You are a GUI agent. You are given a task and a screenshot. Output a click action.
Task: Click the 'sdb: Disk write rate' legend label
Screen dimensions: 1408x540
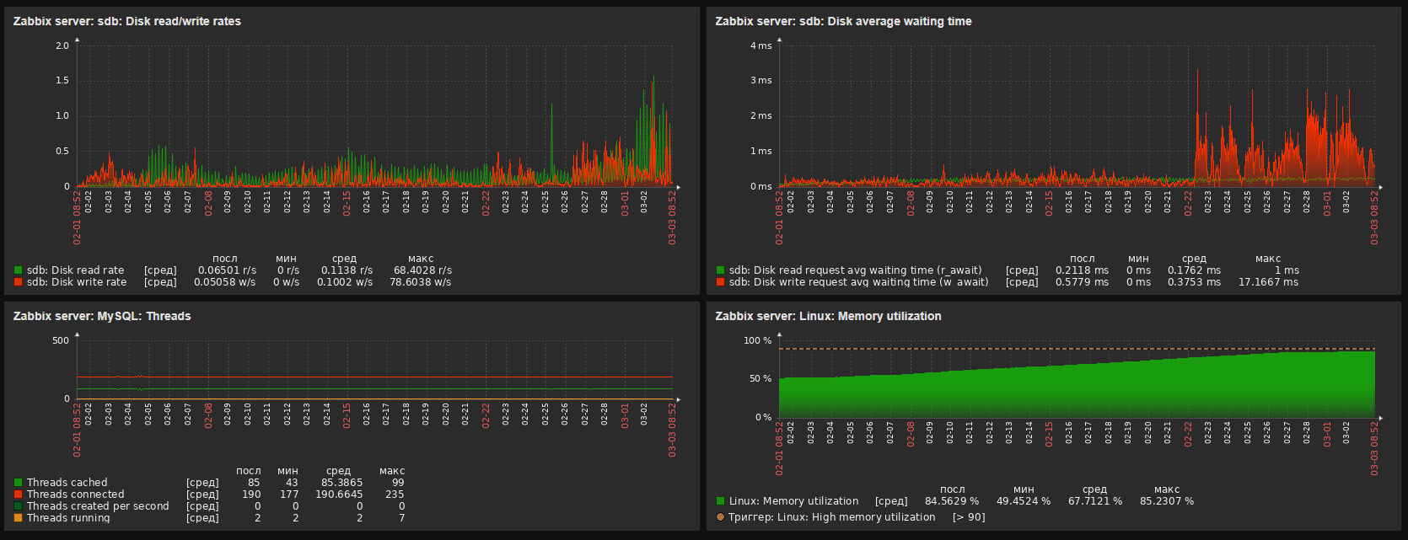(x=77, y=282)
